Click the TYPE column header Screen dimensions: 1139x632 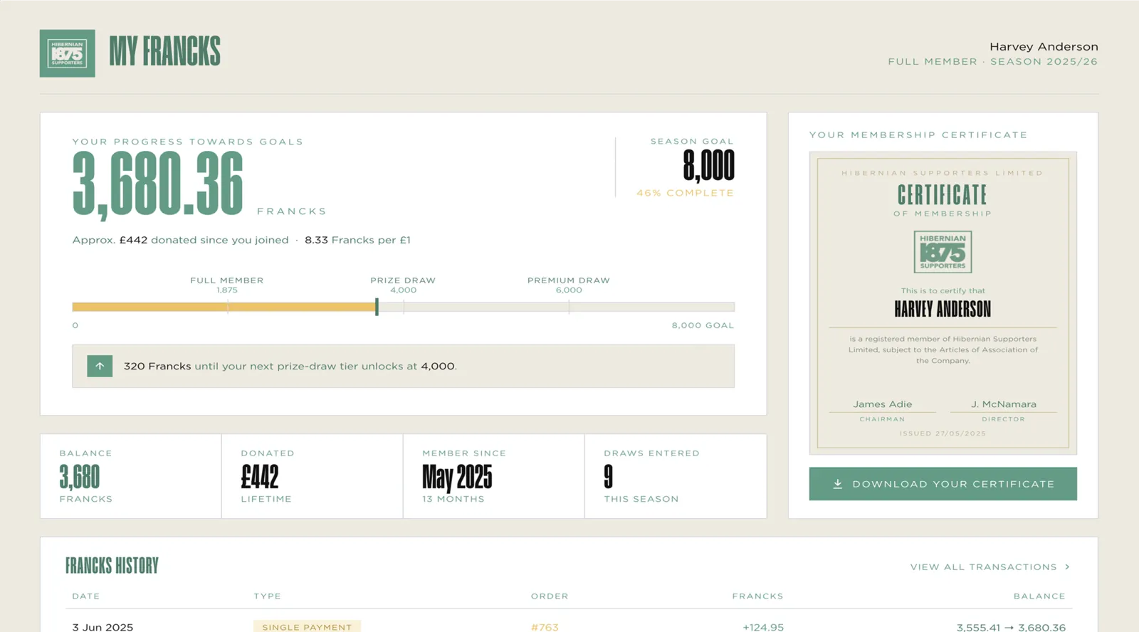(267, 596)
